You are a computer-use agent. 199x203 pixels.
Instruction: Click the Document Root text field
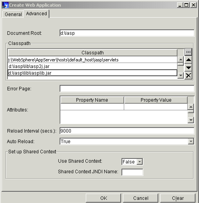[x=127, y=33]
